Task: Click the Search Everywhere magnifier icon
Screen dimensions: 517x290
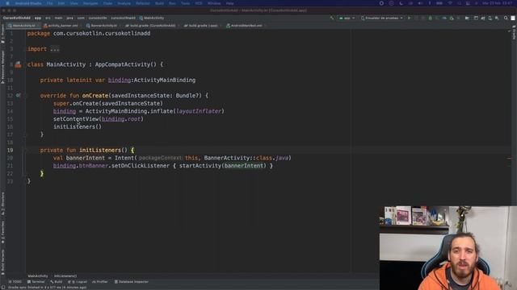Action: (x=506, y=18)
